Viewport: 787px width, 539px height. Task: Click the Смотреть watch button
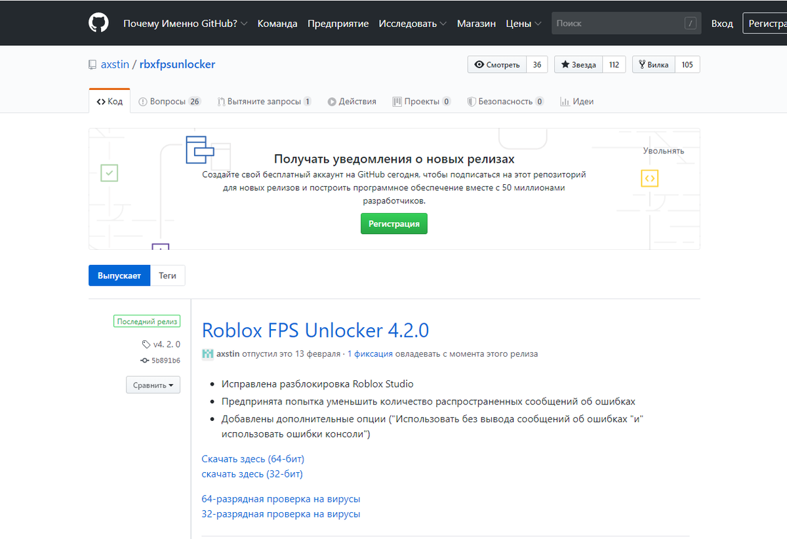(x=497, y=64)
